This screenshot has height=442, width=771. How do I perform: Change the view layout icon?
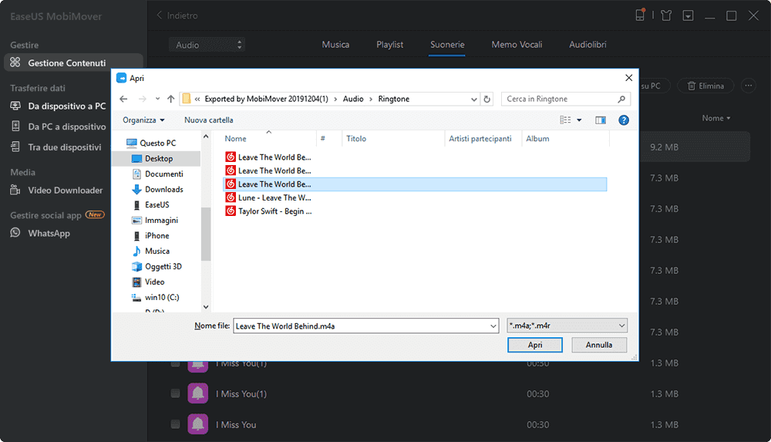[x=565, y=120]
